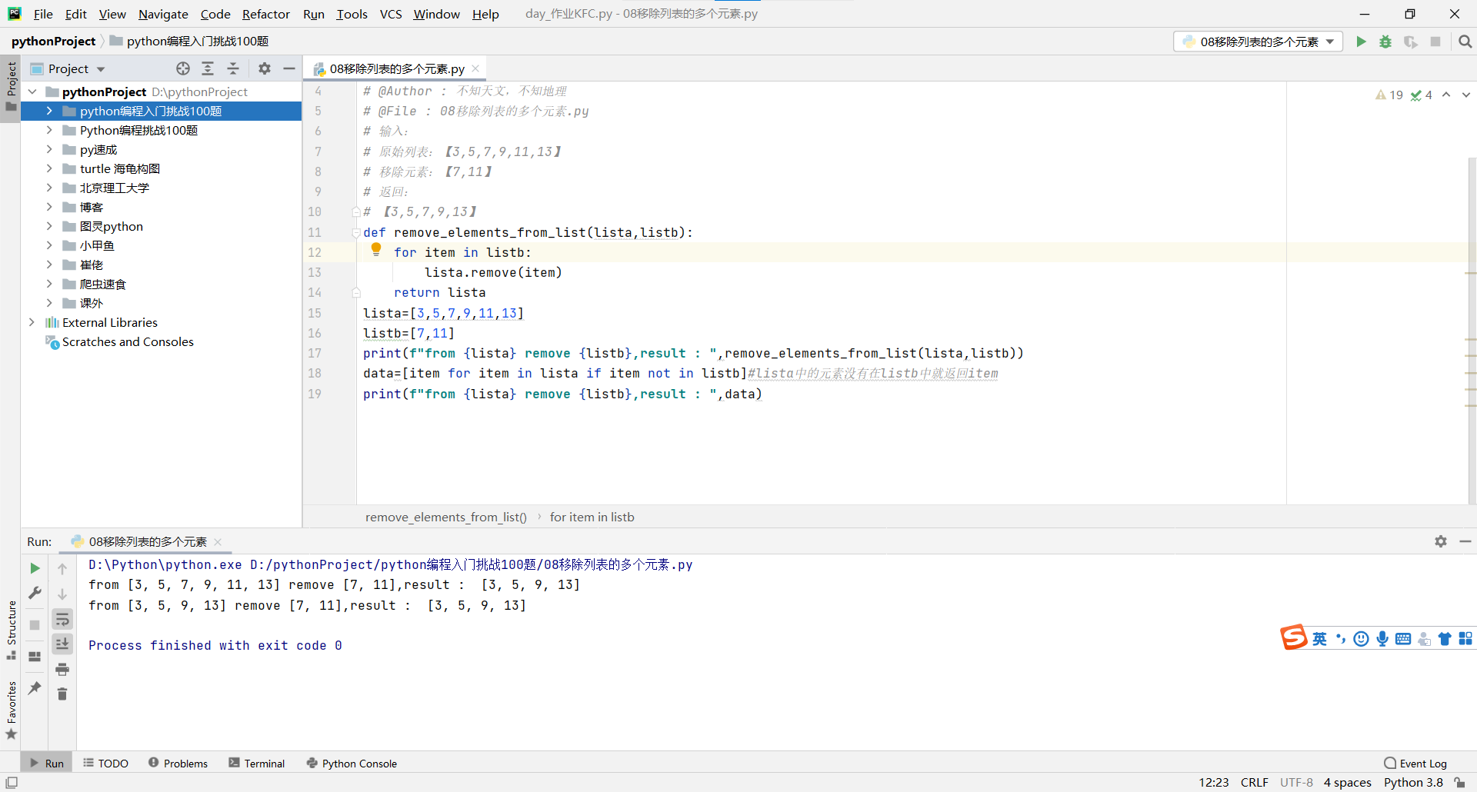Image resolution: width=1477 pixels, height=792 pixels.
Task: Click the layout restore icon in Run panel
Action: (x=35, y=656)
